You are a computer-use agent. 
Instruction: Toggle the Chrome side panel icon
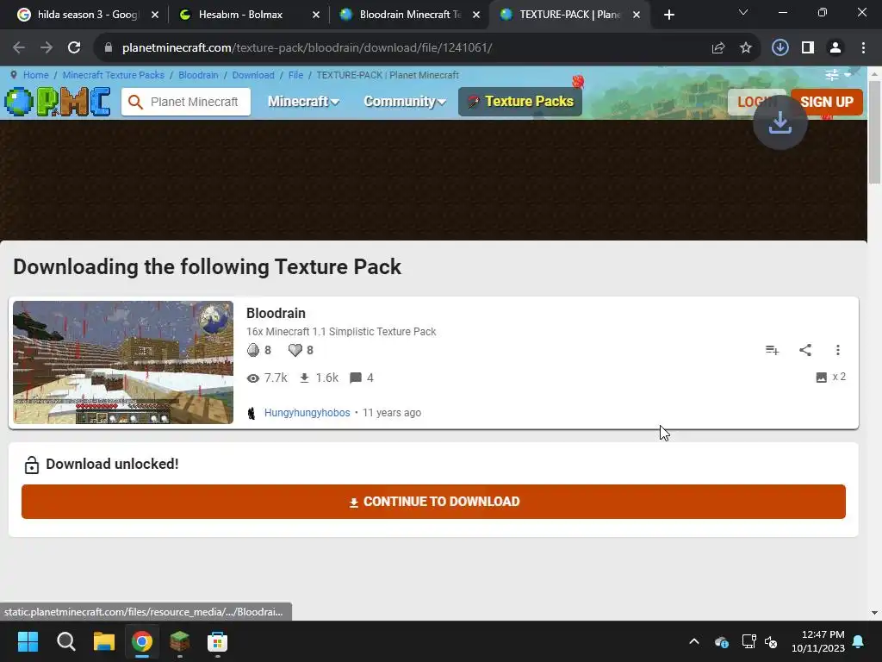(x=808, y=48)
